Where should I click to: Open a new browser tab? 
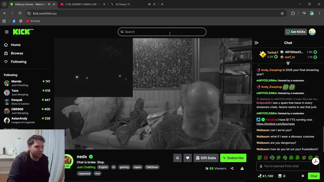162,4
